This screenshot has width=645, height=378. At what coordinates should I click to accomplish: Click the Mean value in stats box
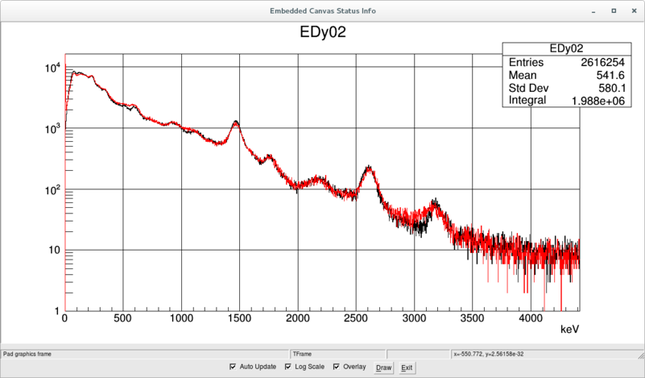pyautogui.click(x=610, y=75)
